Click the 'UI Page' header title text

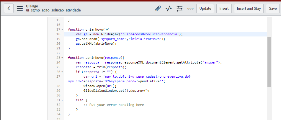[32, 6]
